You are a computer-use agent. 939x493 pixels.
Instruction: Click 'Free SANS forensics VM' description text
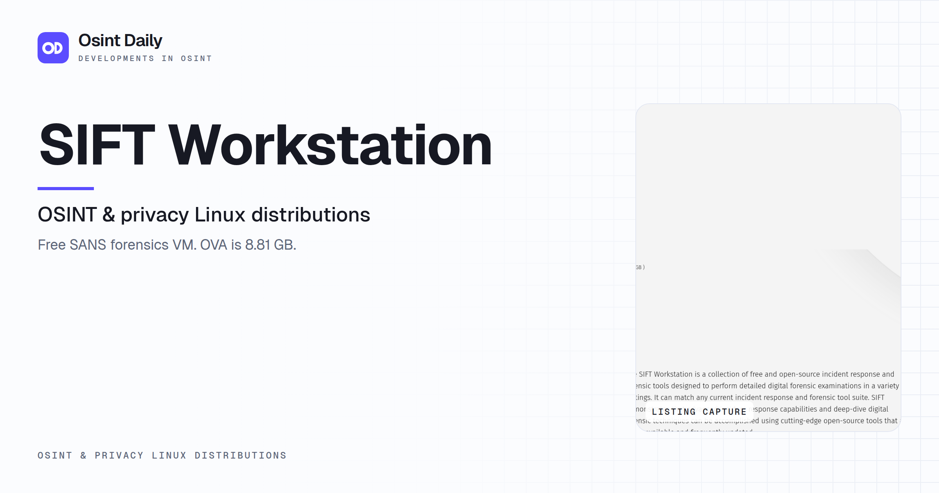click(x=167, y=245)
